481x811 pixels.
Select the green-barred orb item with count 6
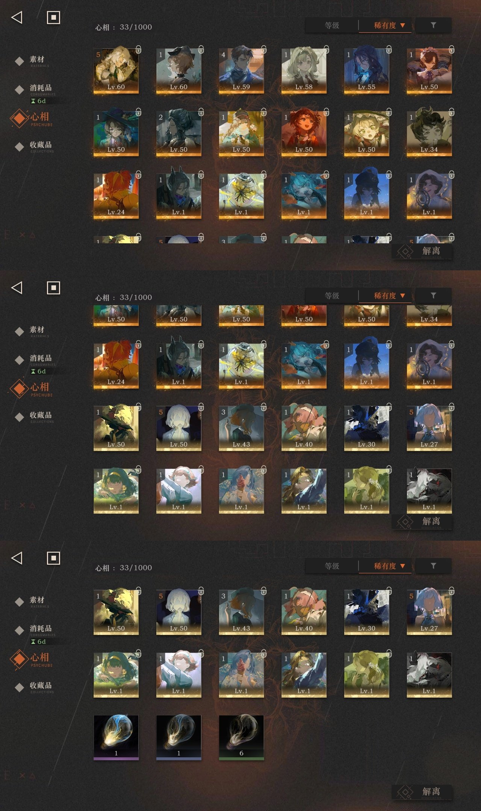(x=241, y=737)
